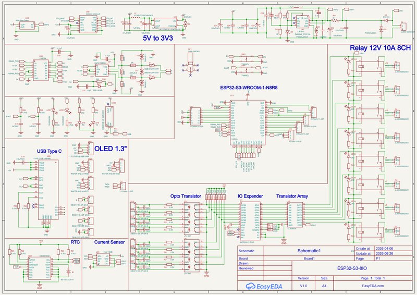Image resolution: width=417 pixels, height=295 pixels.
Task: Click the 'IO Expender' heading
Action: tap(250, 196)
